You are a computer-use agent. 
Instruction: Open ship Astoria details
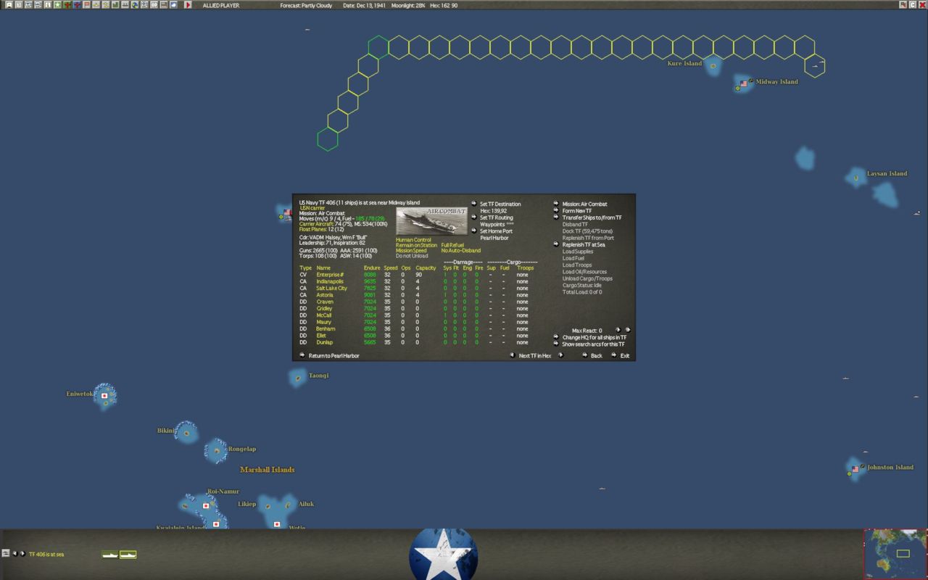coord(325,295)
